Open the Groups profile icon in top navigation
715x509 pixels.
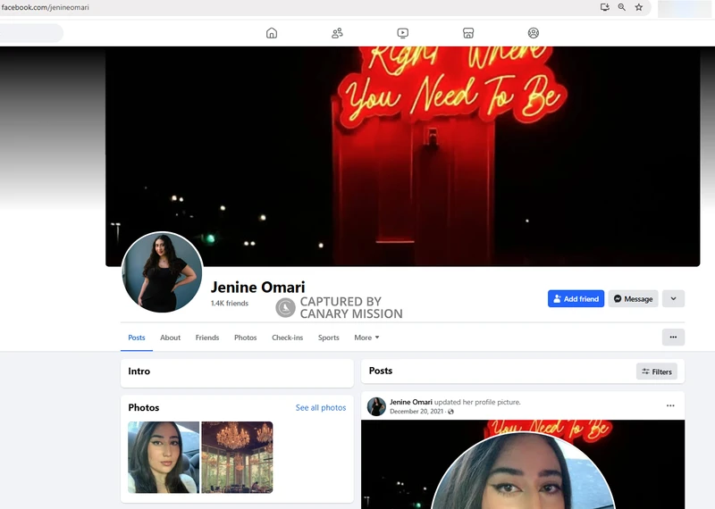tap(533, 33)
